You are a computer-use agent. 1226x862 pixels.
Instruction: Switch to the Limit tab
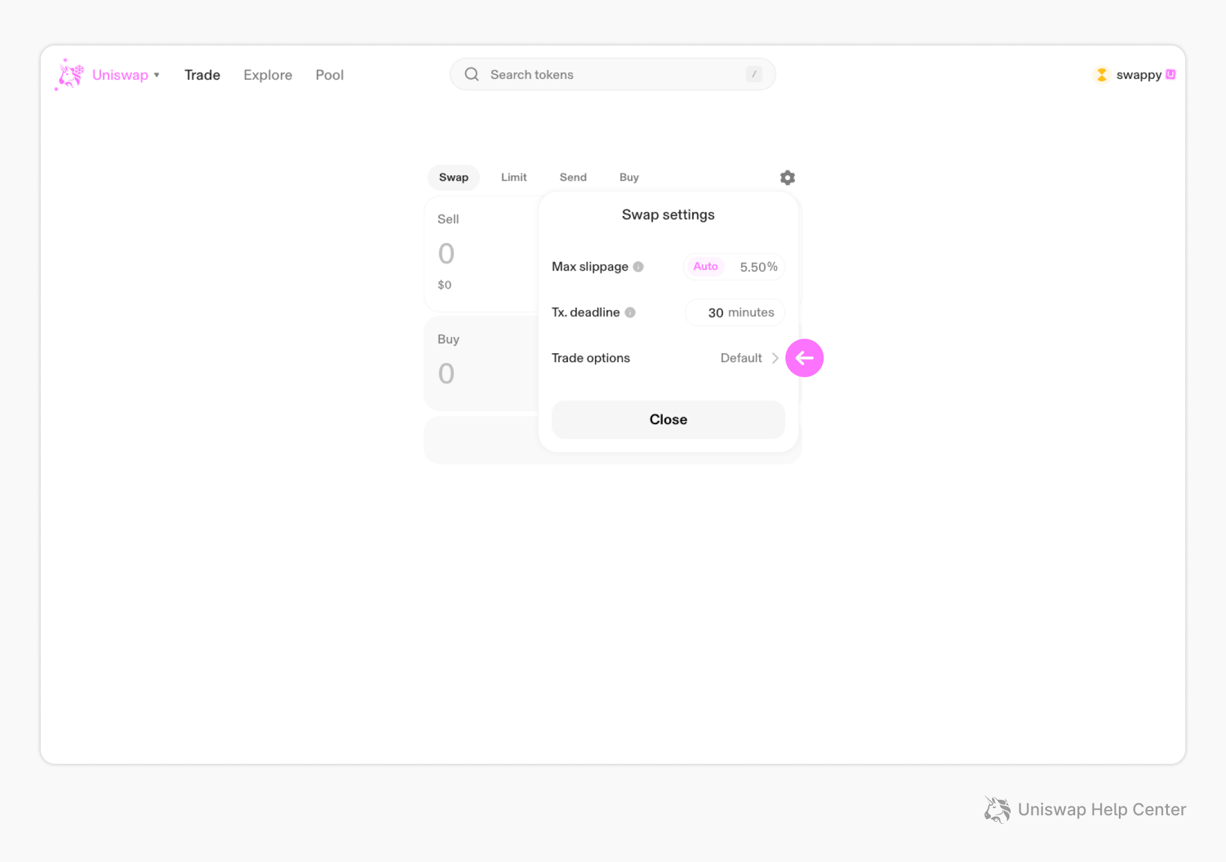[x=514, y=177]
